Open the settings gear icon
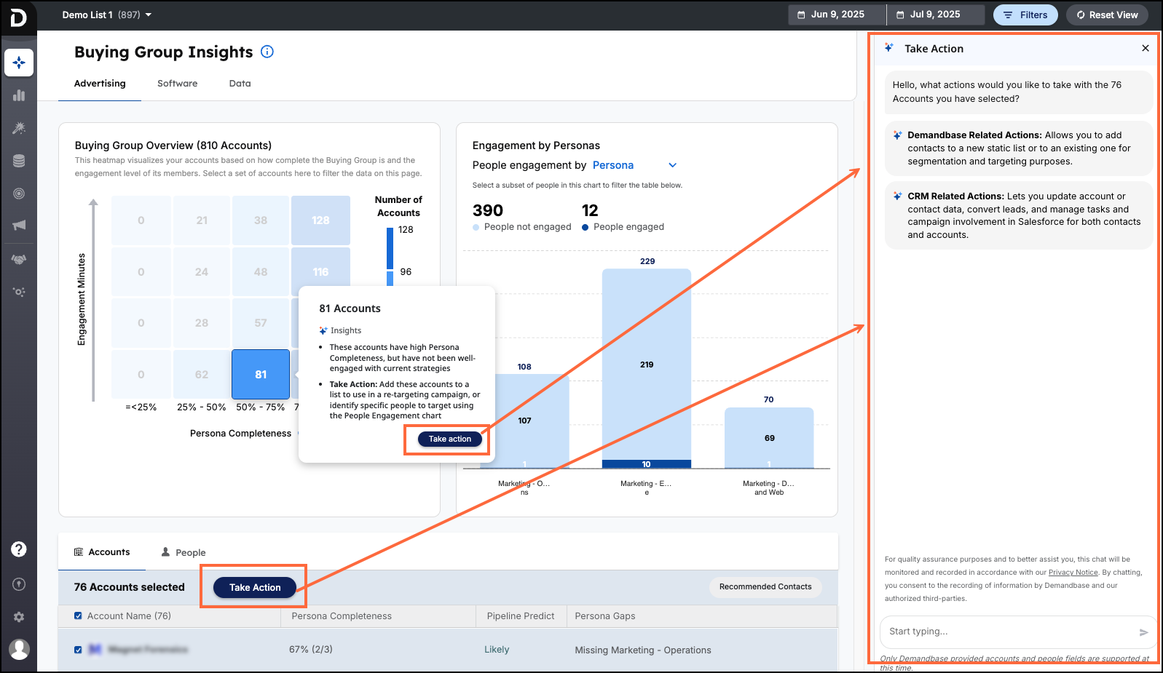The height and width of the screenshot is (673, 1163). (19, 617)
